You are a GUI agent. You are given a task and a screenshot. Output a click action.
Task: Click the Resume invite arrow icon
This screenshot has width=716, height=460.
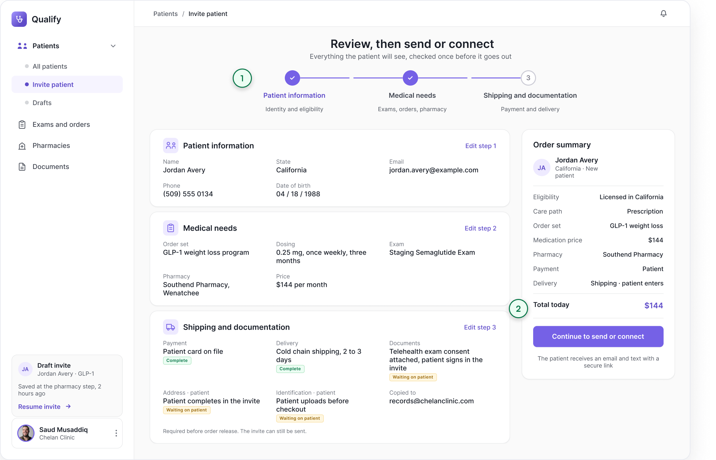pyautogui.click(x=68, y=406)
